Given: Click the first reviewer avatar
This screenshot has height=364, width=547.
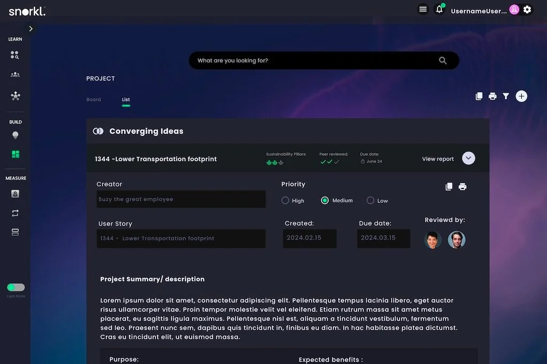Looking at the screenshot, I should pyautogui.click(x=433, y=240).
